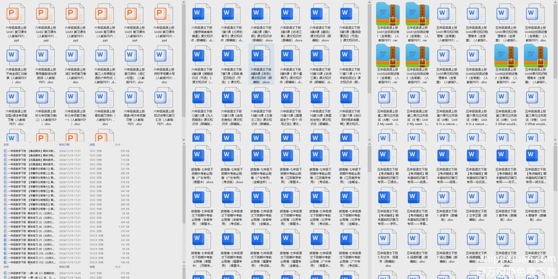This screenshot has width=558, height=279.
Task: Select the 二年级数学下册 一课一练《八 数据的收 row
Action: coord(67,273)
